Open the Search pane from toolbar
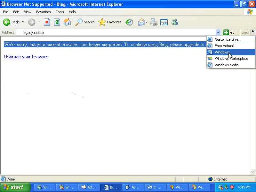Screen dimensions: 256x192 click(85, 22)
